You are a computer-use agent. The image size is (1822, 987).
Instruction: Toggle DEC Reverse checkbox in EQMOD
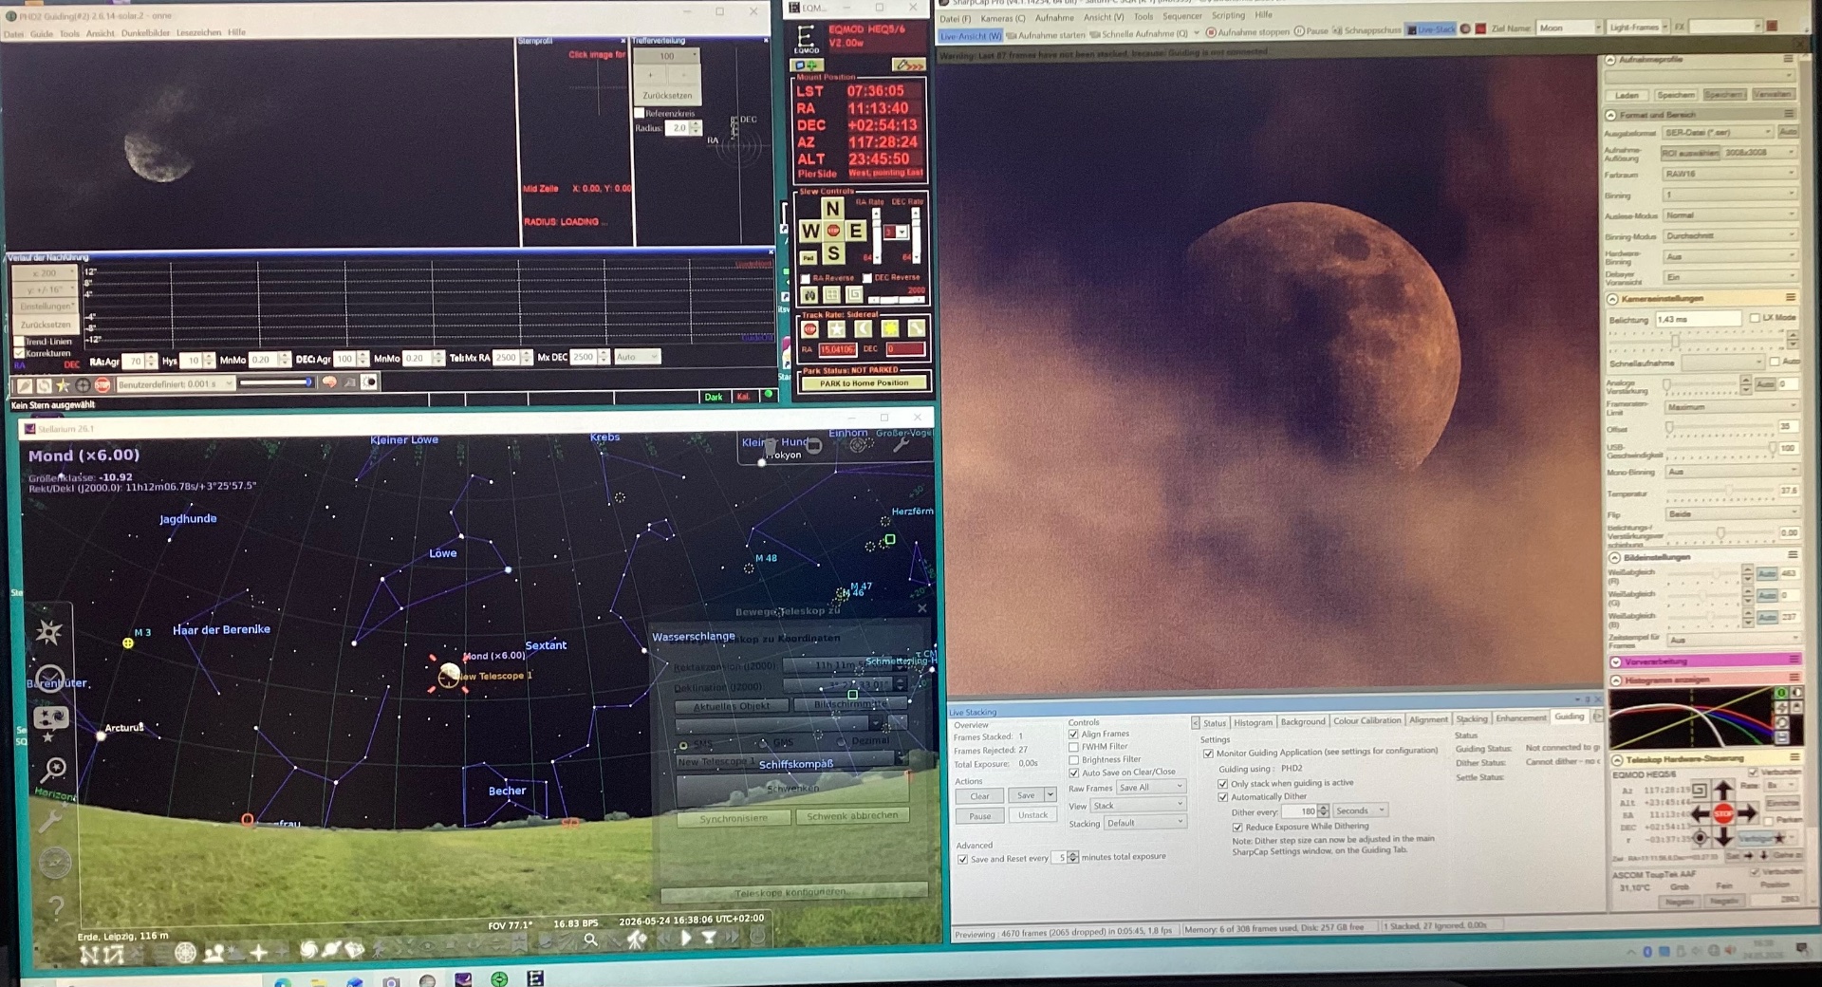(867, 278)
